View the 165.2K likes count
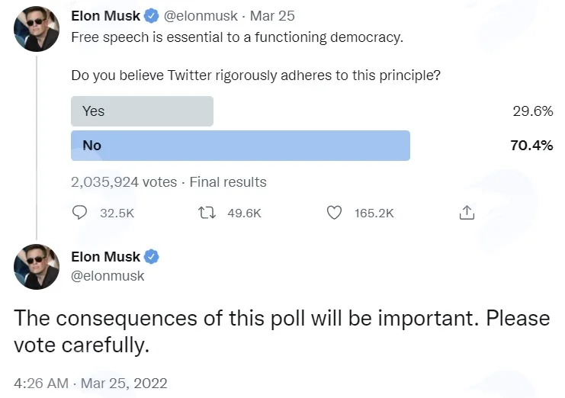The width and height of the screenshot is (565, 398). [x=374, y=213]
